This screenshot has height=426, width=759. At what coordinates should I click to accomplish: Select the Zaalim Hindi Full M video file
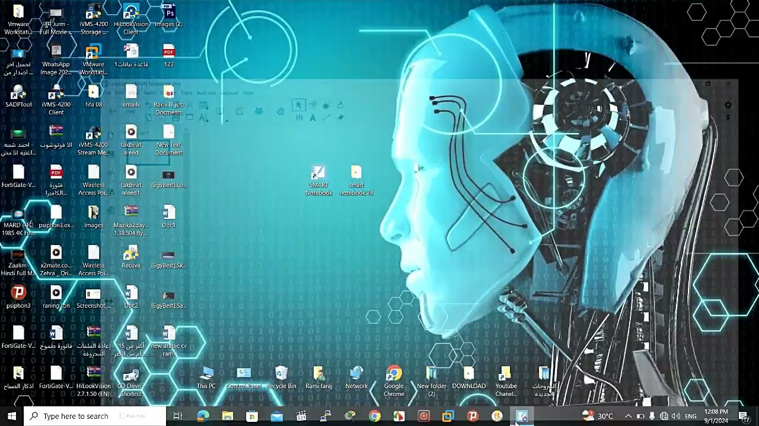click(18, 261)
